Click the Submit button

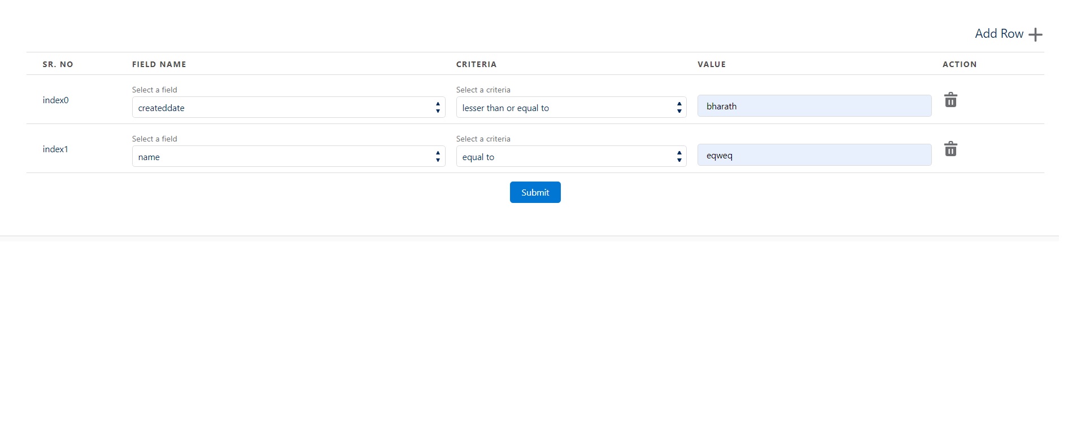point(535,192)
